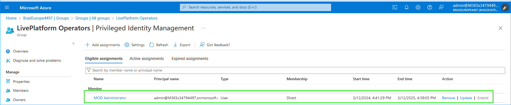This screenshot has width=511, height=105.
Task: Click the 3/12/2025, 4:39:05 PM end time
Action: pyautogui.click(x=417, y=98)
